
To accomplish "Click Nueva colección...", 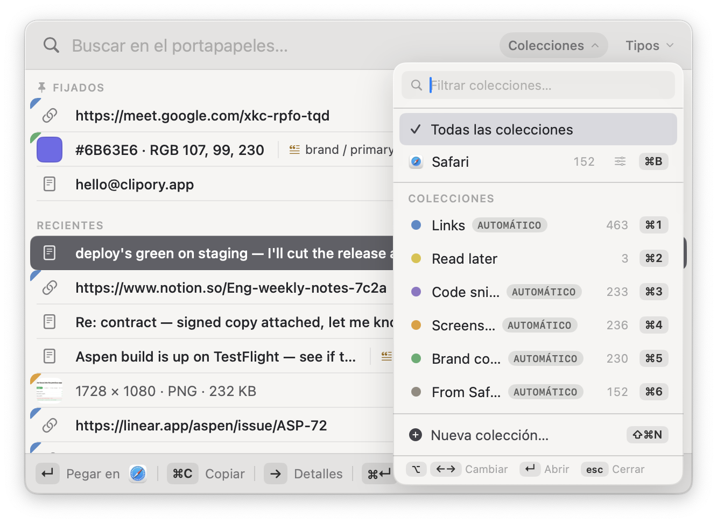I will [538, 435].
